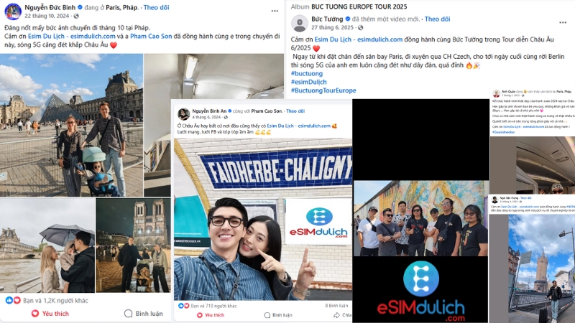
Task: Click Nguyễn Bình An's profile avatar
Action: (x=184, y=114)
